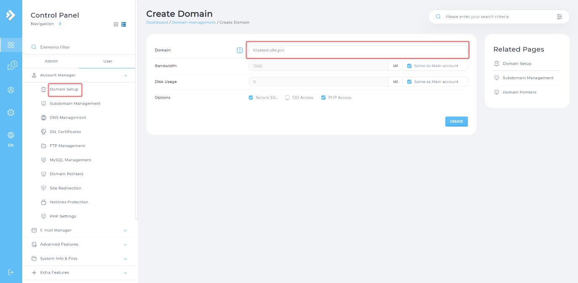Click the globe language icon
578x283 pixels.
point(11,135)
